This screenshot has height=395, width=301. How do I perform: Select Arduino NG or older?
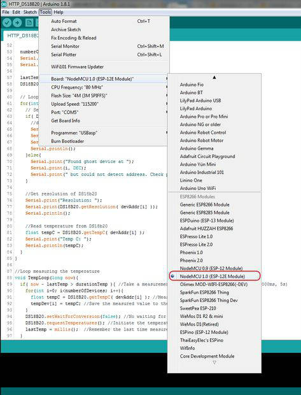214,124
